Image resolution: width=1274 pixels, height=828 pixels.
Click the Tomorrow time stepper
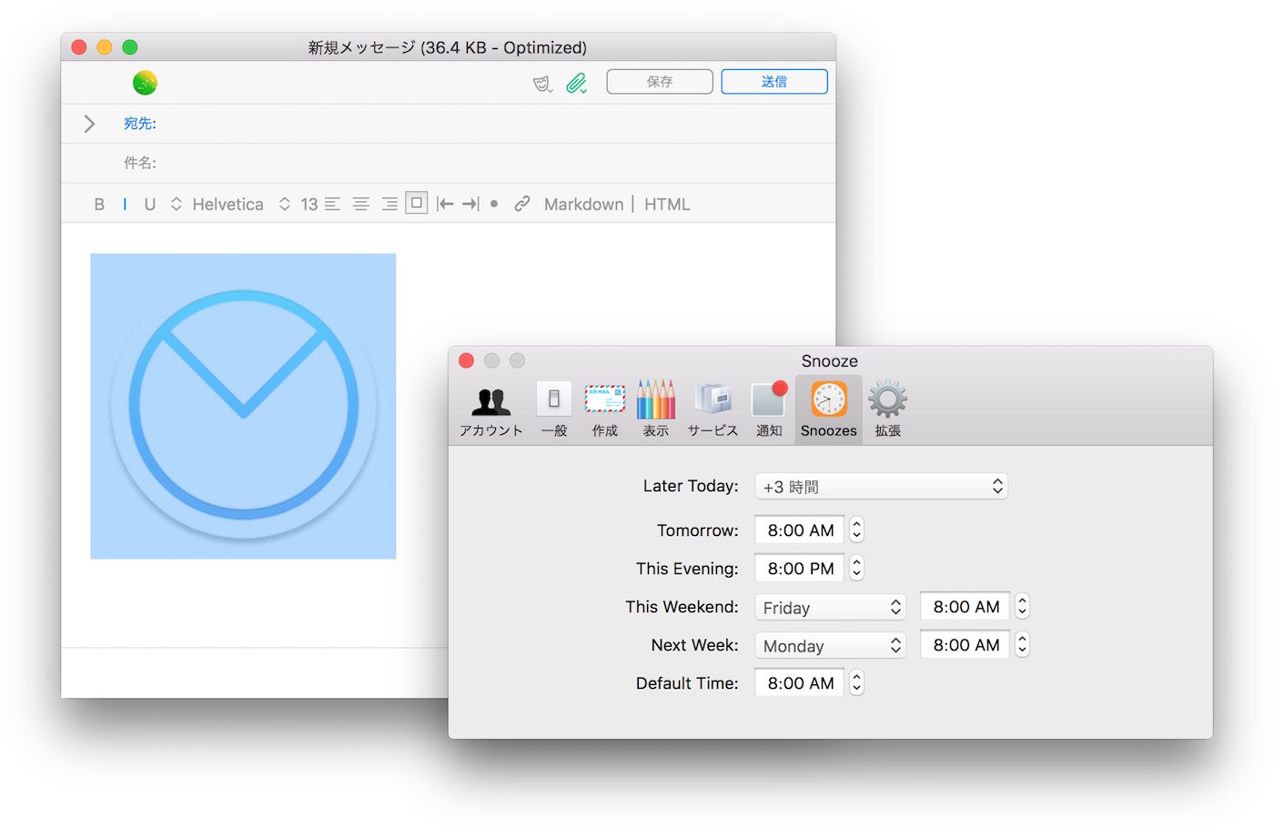(x=856, y=530)
